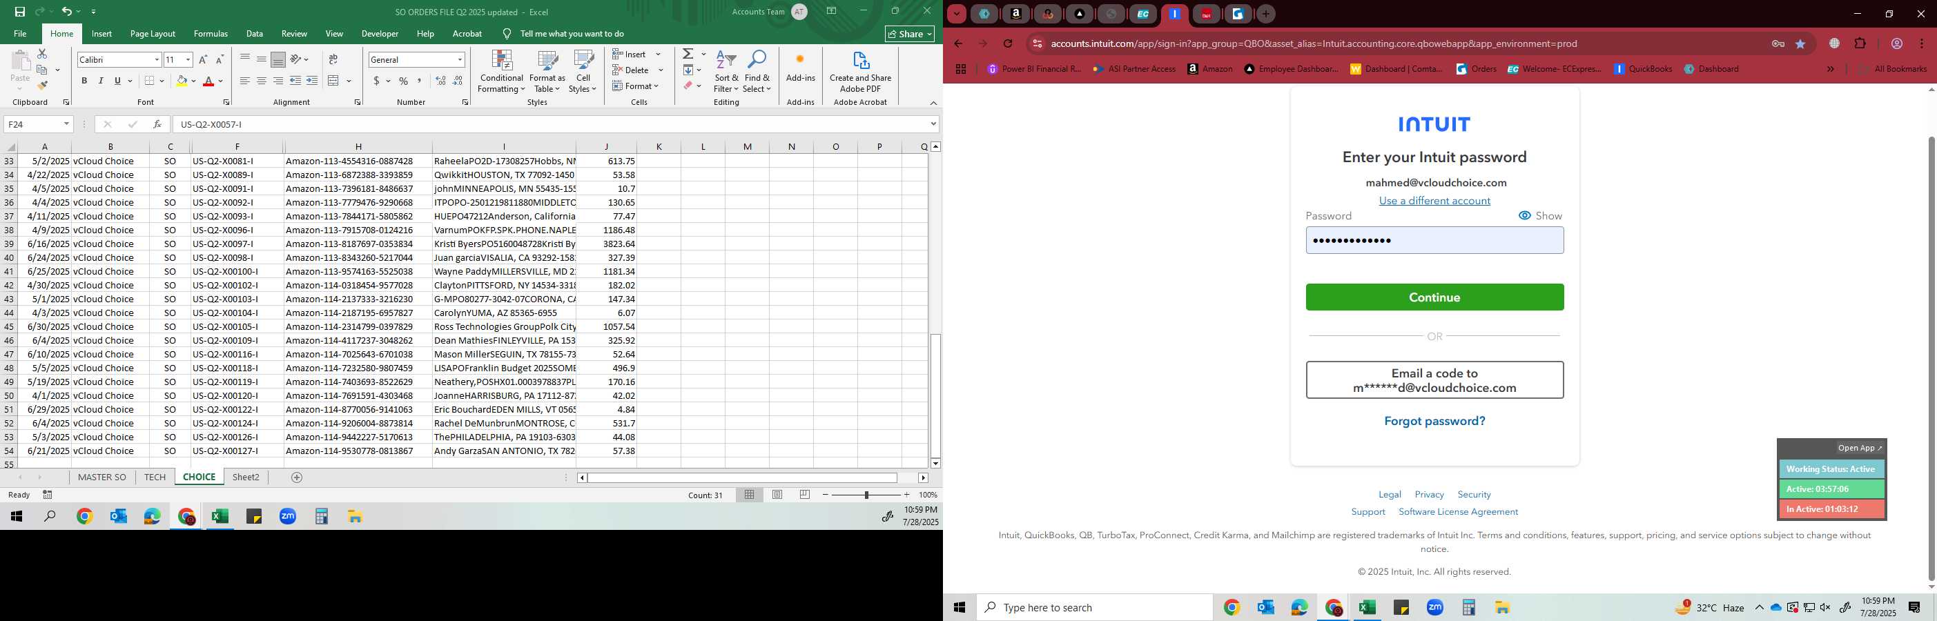
Task: Click the Format Painter brush in Excel
Action: [x=42, y=86]
